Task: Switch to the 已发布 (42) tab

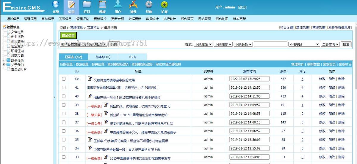Action: point(73,57)
